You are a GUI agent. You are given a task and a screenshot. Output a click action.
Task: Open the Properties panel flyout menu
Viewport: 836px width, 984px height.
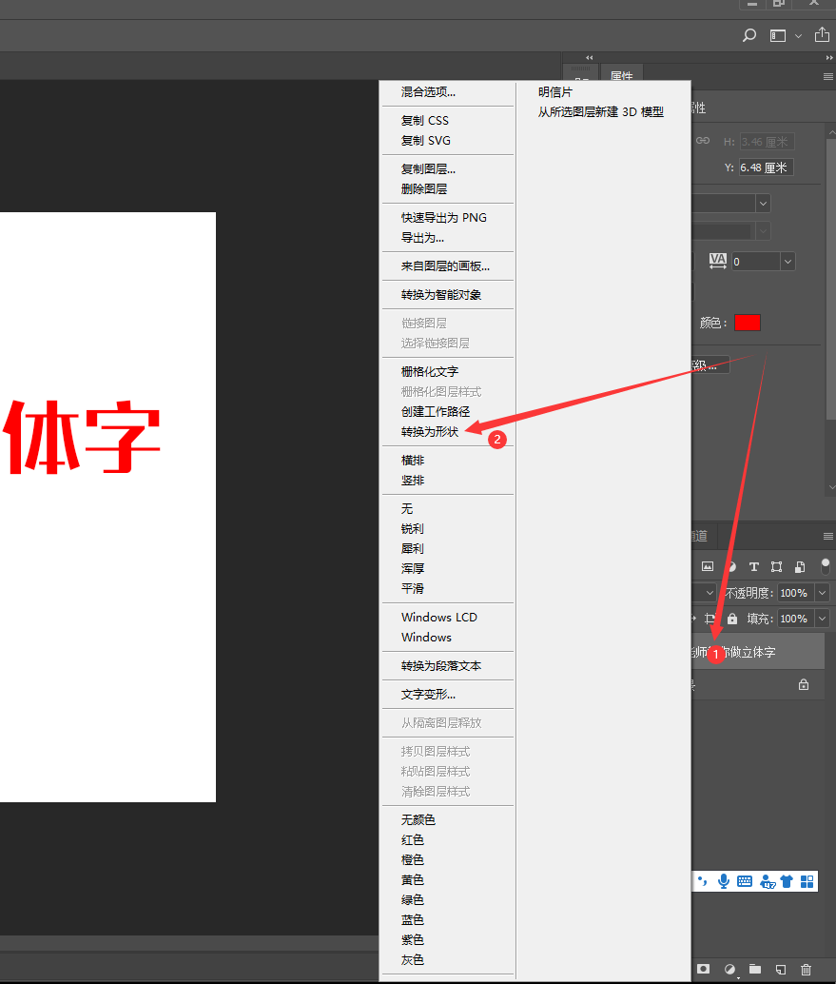827,76
